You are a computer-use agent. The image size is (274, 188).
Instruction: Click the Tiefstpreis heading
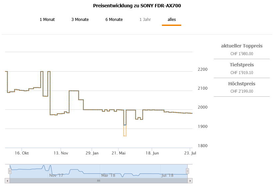[242, 65]
